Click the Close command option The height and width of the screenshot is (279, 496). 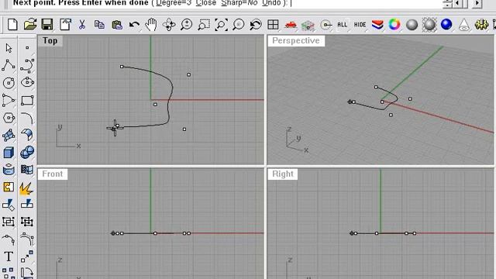pyautogui.click(x=206, y=3)
